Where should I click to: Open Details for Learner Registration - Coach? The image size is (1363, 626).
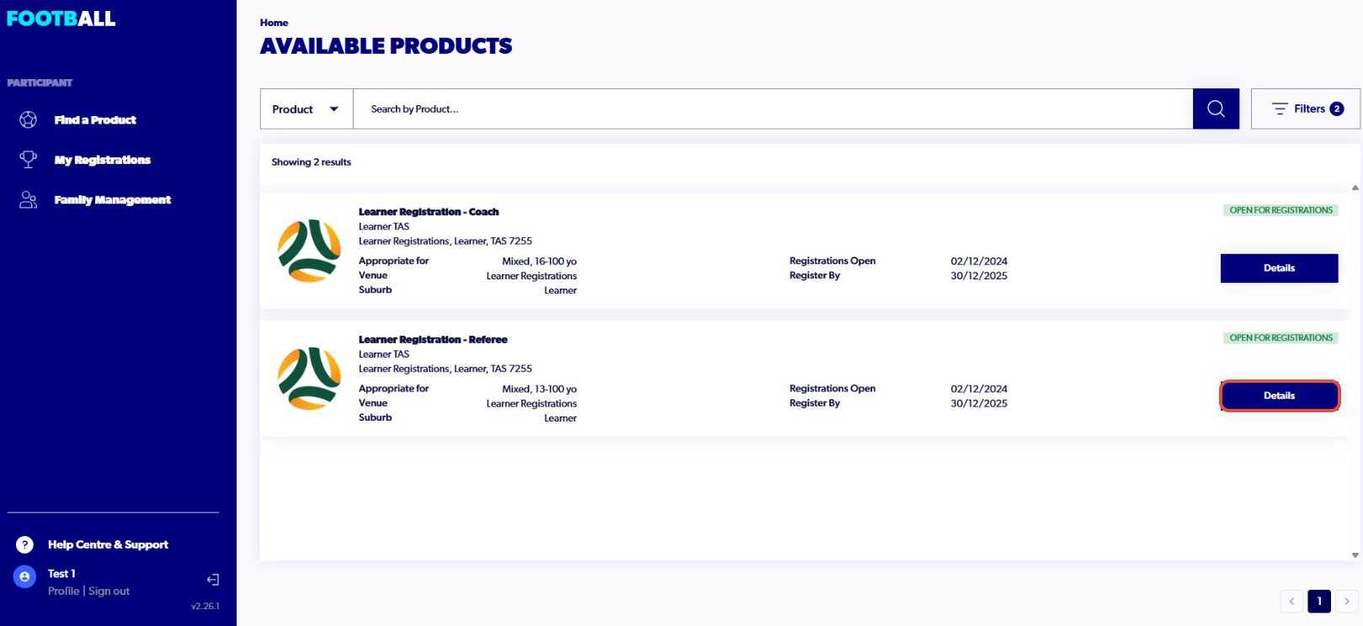click(x=1279, y=268)
